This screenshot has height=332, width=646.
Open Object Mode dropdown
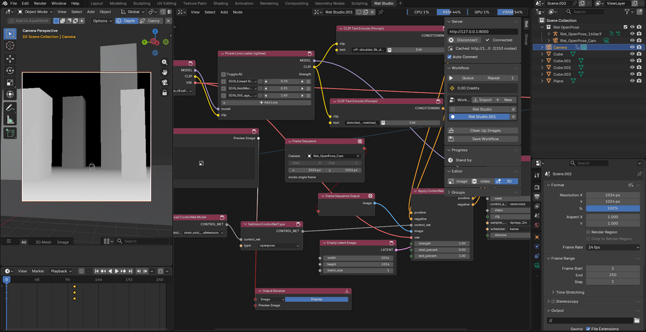tap(36, 12)
